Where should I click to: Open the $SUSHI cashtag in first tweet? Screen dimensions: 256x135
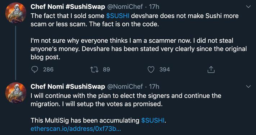(117, 16)
